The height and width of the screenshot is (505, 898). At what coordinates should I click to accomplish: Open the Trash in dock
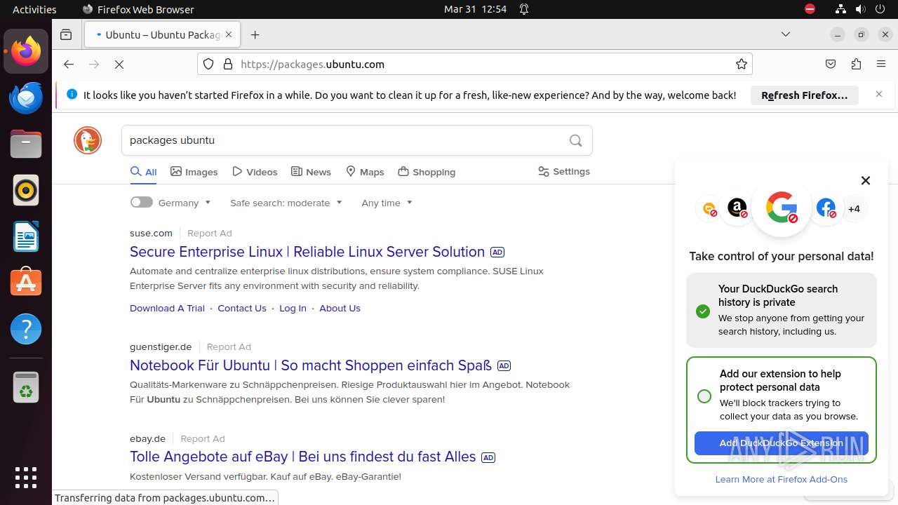pyautogui.click(x=26, y=387)
